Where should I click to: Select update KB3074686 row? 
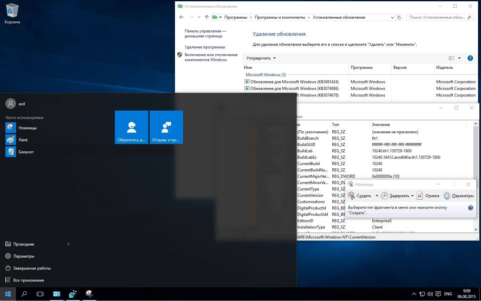pos(360,89)
